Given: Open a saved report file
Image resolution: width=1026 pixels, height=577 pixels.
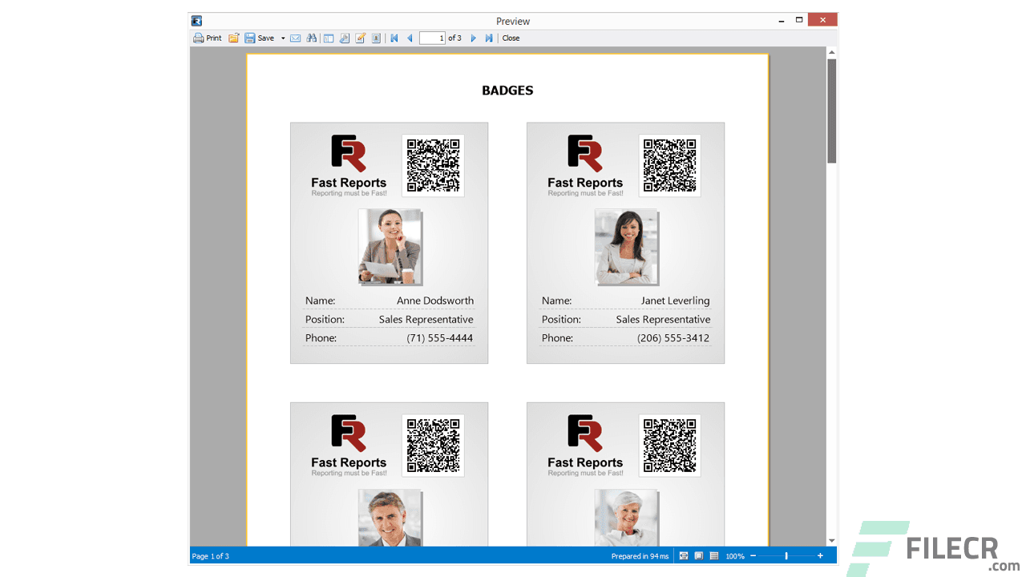Looking at the screenshot, I should click(234, 38).
